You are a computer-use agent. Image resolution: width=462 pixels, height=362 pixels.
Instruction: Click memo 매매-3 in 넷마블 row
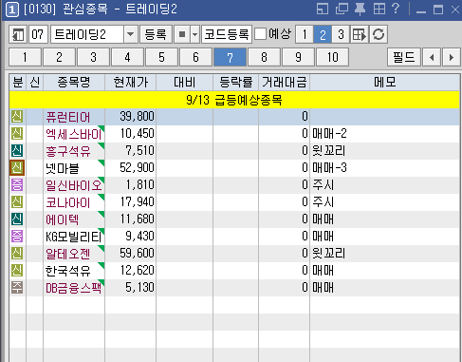click(329, 168)
